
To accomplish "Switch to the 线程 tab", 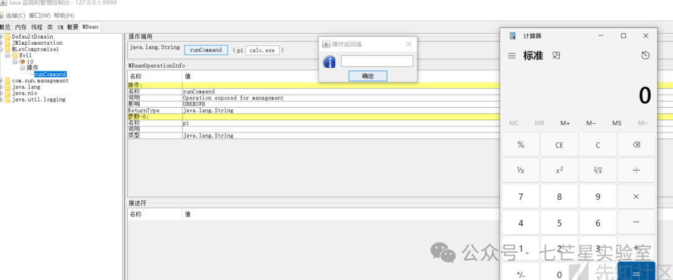I will [x=37, y=27].
